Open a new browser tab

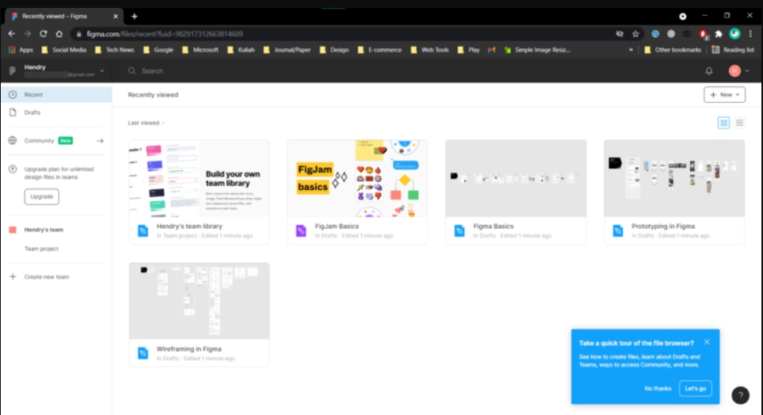coord(135,16)
